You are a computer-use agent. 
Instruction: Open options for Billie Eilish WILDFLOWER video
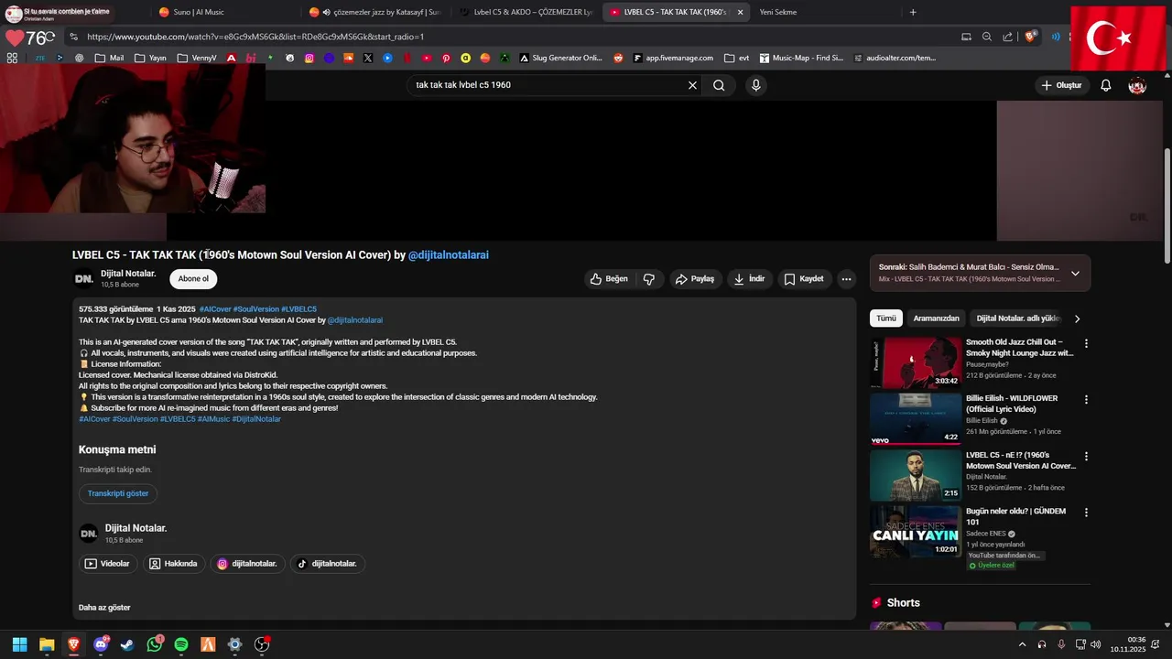1086,400
